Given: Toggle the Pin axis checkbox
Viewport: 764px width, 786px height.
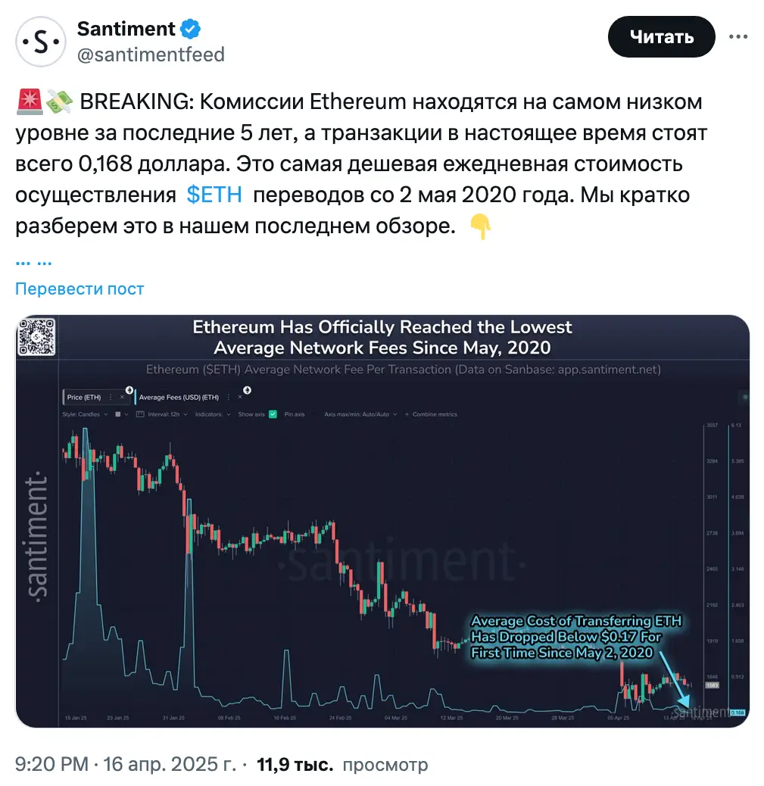Looking at the screenshot, I should pos(313,414).
